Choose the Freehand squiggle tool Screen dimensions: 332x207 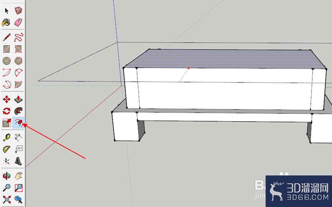(x=18, y=38)
